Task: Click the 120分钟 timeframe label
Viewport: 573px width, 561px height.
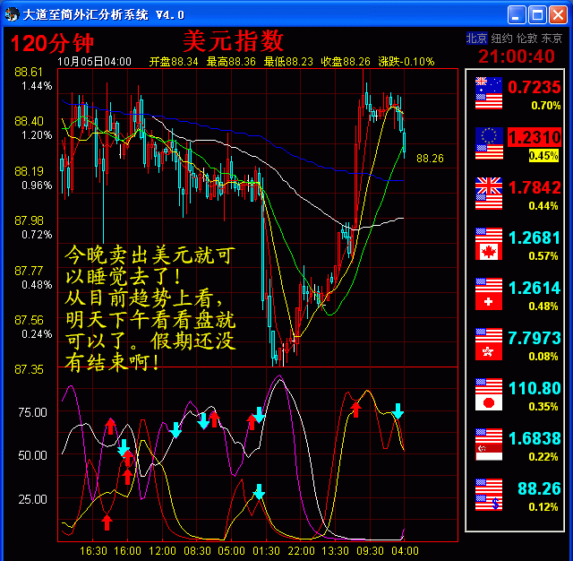Action: (52, 43)
